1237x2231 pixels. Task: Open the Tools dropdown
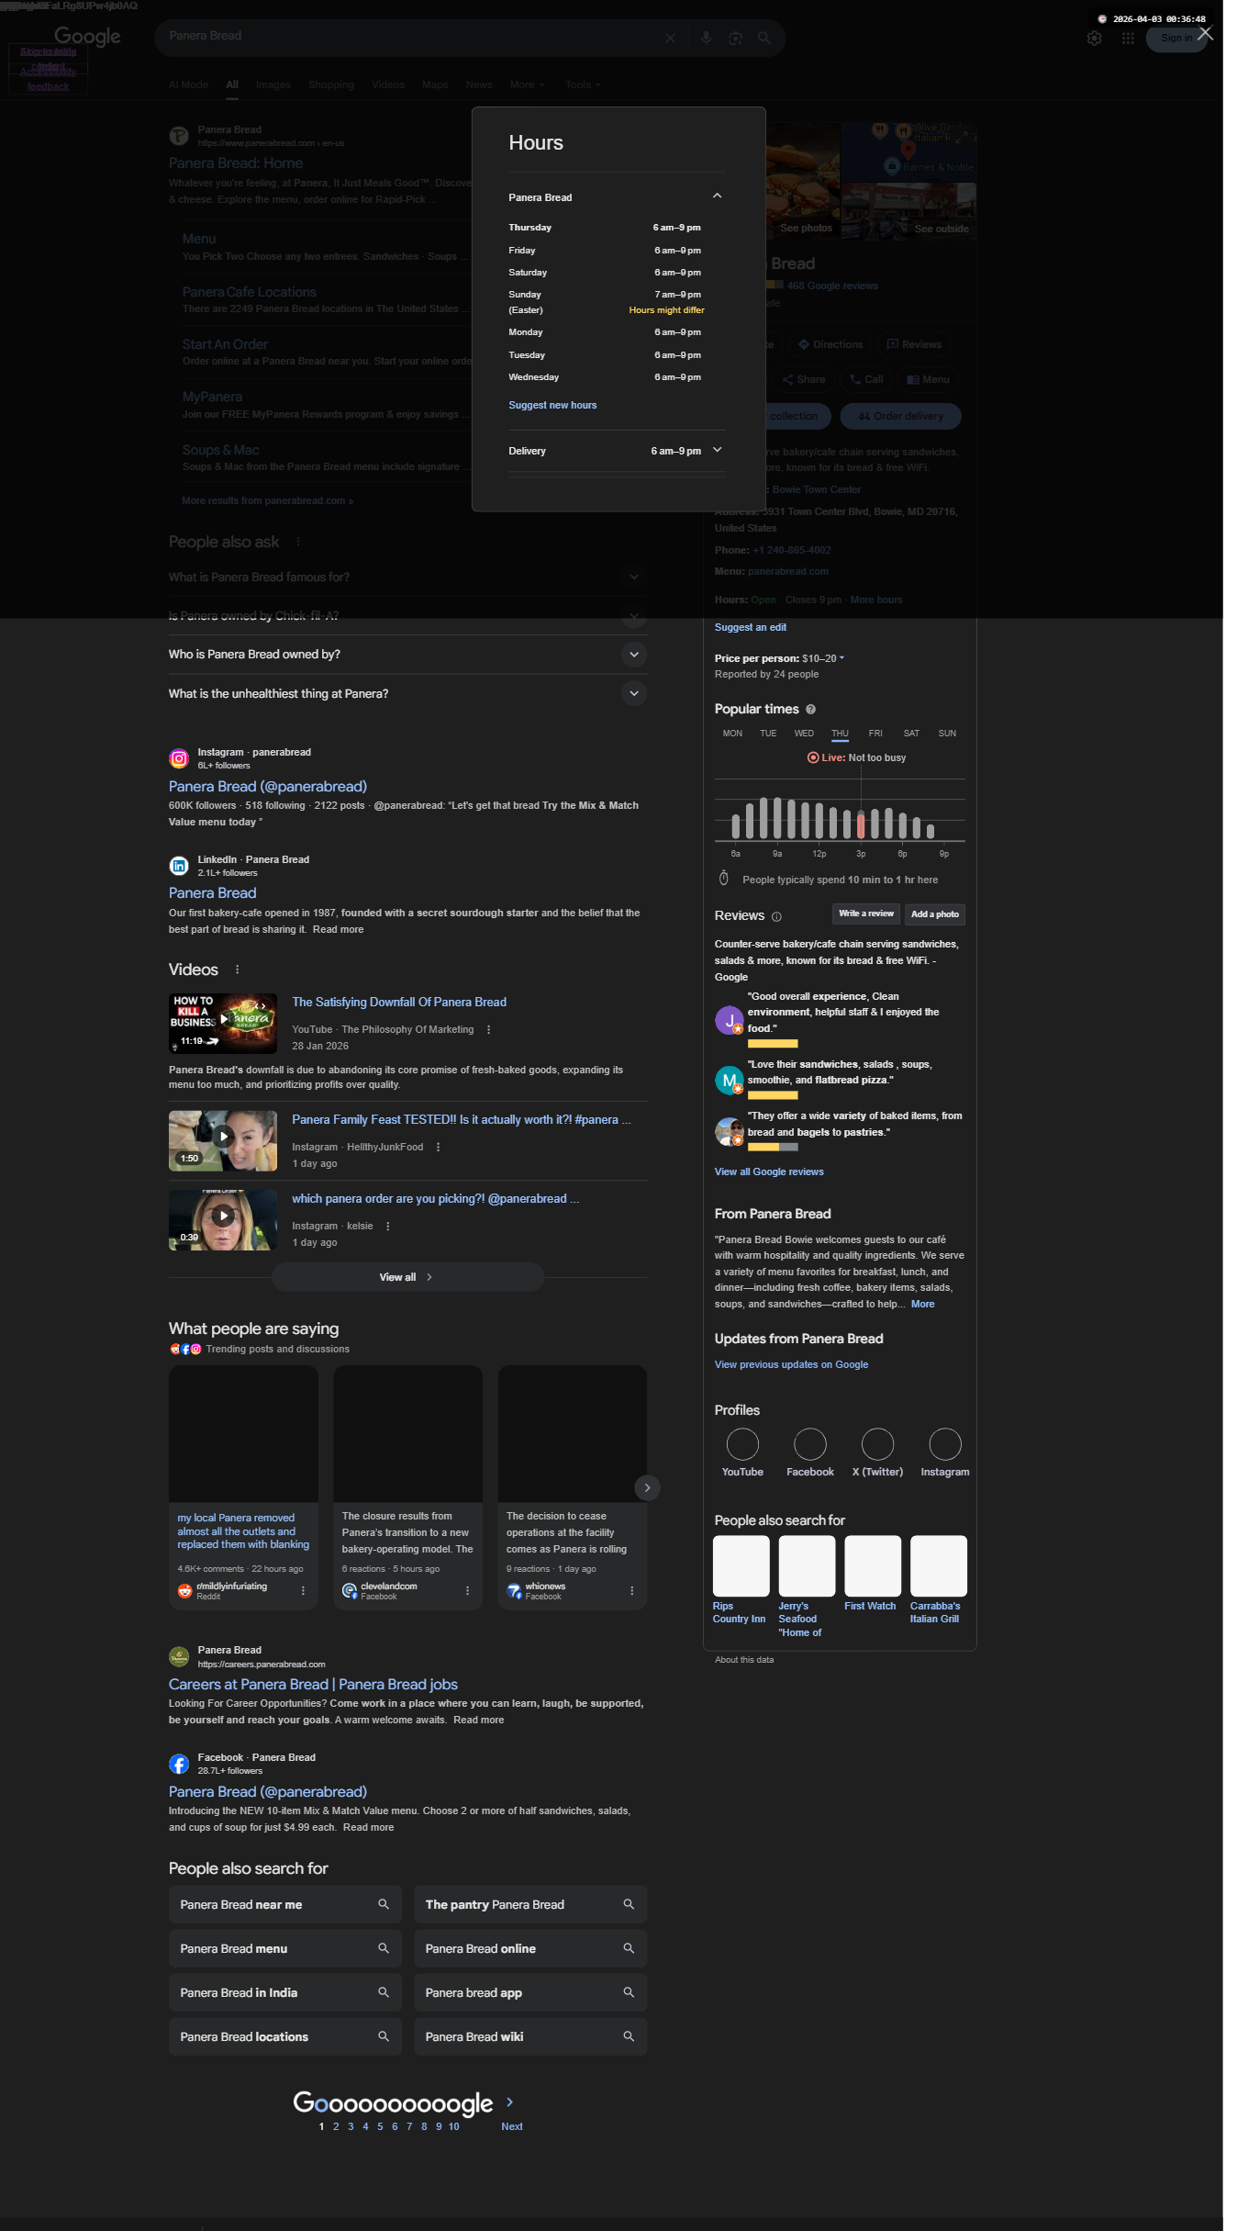tap(583, 84)
